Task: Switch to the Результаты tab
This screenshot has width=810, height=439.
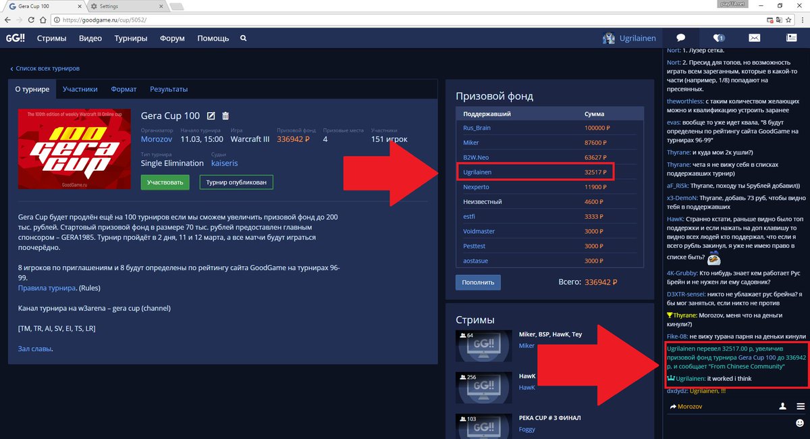Action: (169, 89)
